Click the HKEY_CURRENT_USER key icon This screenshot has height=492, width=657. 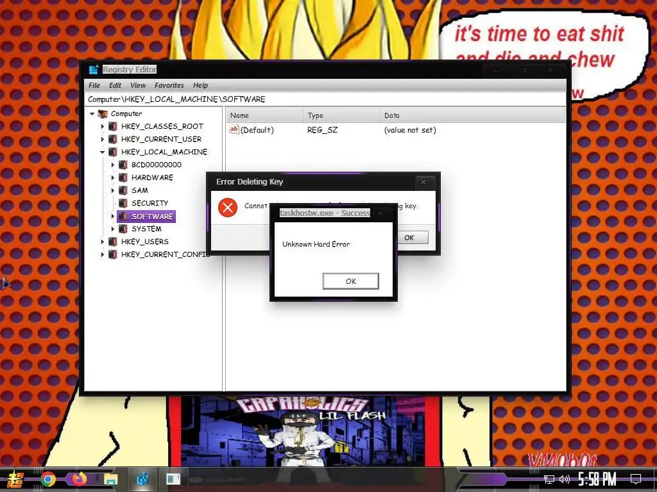[x=113, y=139]
